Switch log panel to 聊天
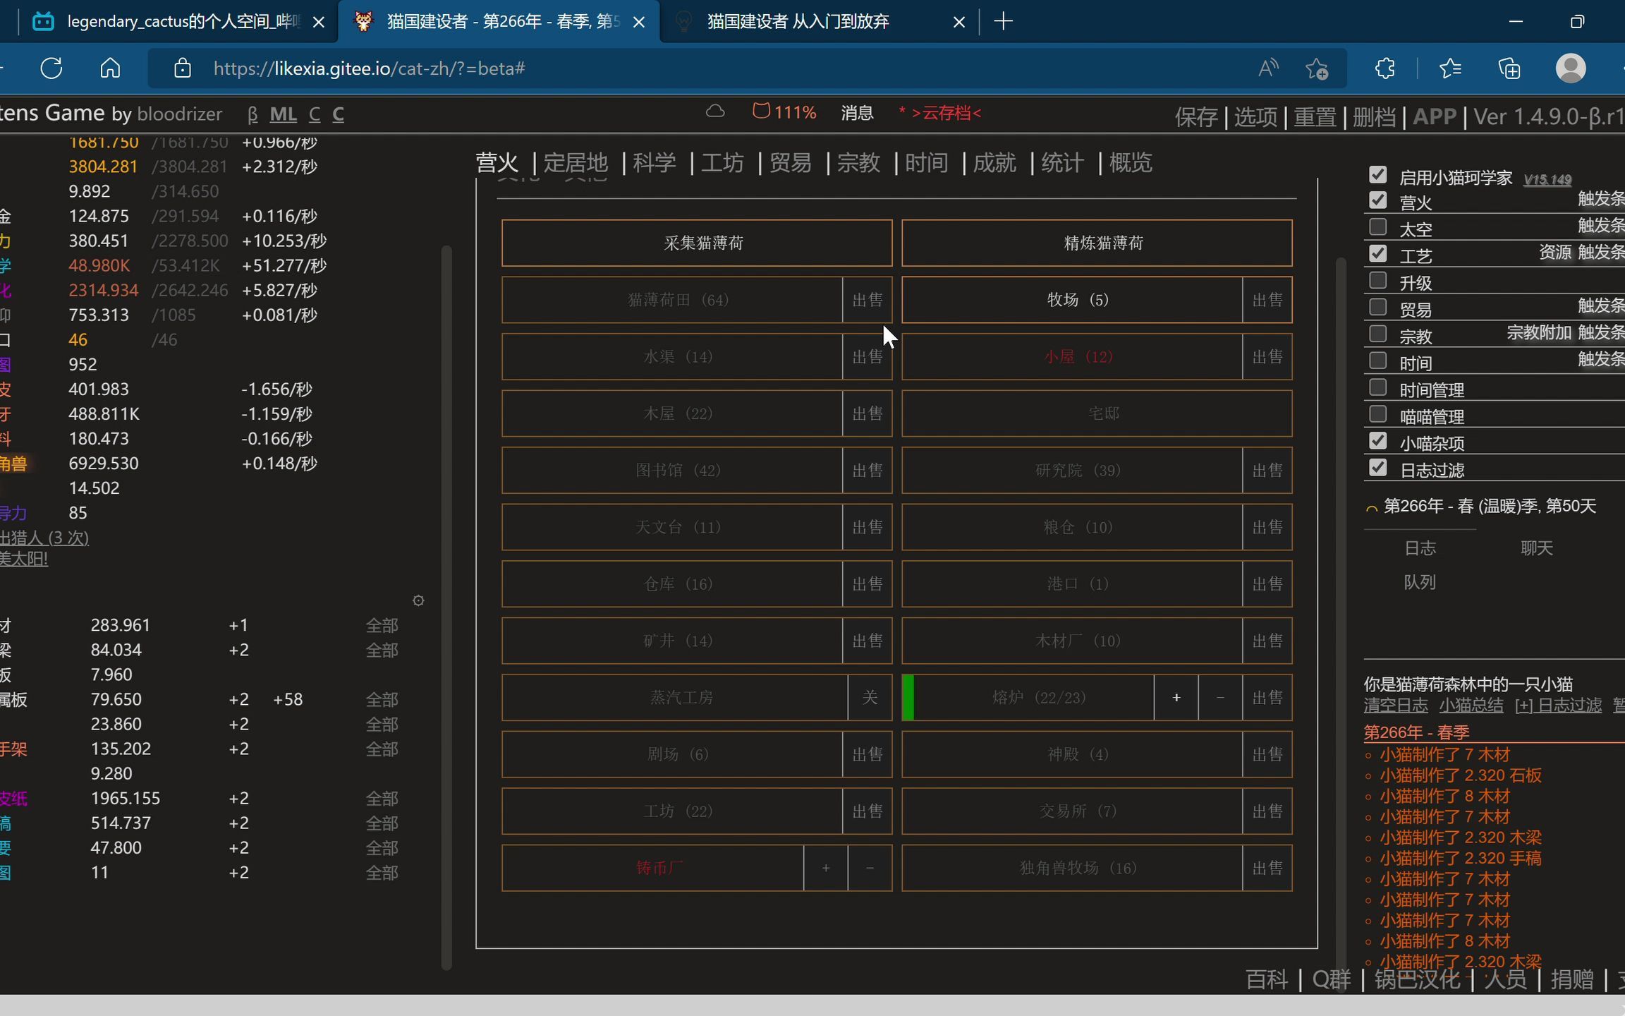 pos(1537,548)
